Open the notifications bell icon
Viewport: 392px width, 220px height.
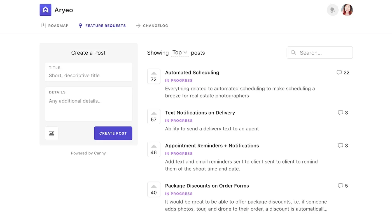tap(333, 10)
